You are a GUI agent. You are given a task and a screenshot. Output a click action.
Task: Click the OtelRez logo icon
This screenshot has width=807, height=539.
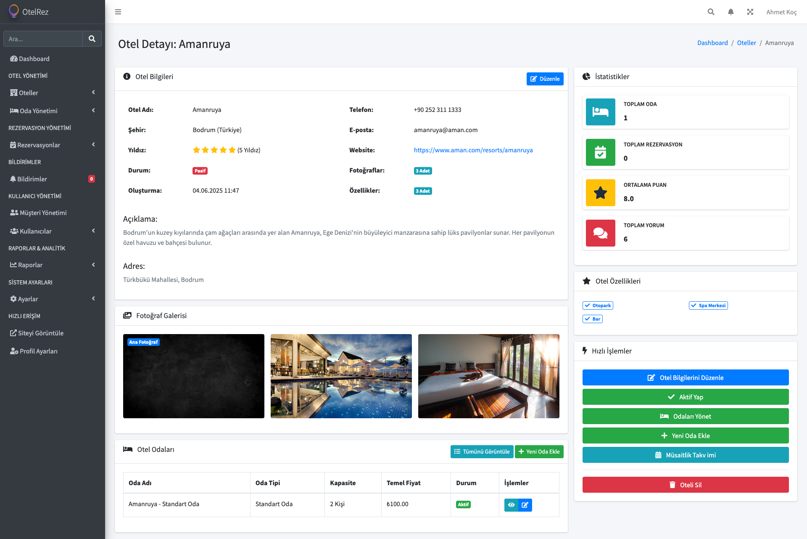point(14,11)
